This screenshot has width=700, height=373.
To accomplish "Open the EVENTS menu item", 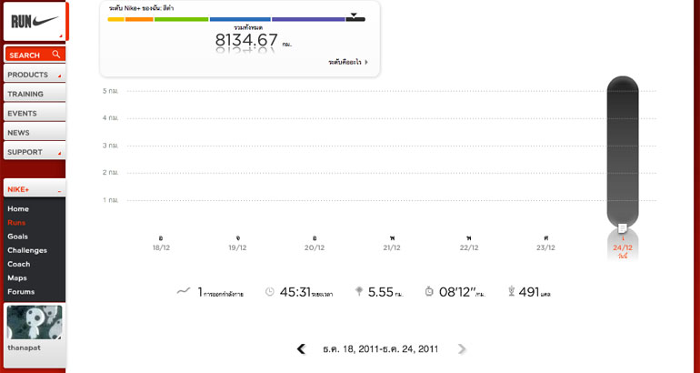I will click(x=34, y=113).
